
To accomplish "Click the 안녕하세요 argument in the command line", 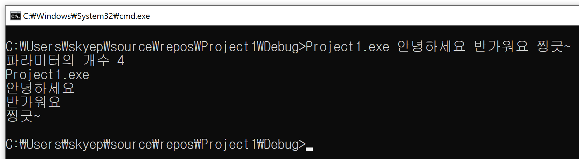I will click(x=431, y=47).
